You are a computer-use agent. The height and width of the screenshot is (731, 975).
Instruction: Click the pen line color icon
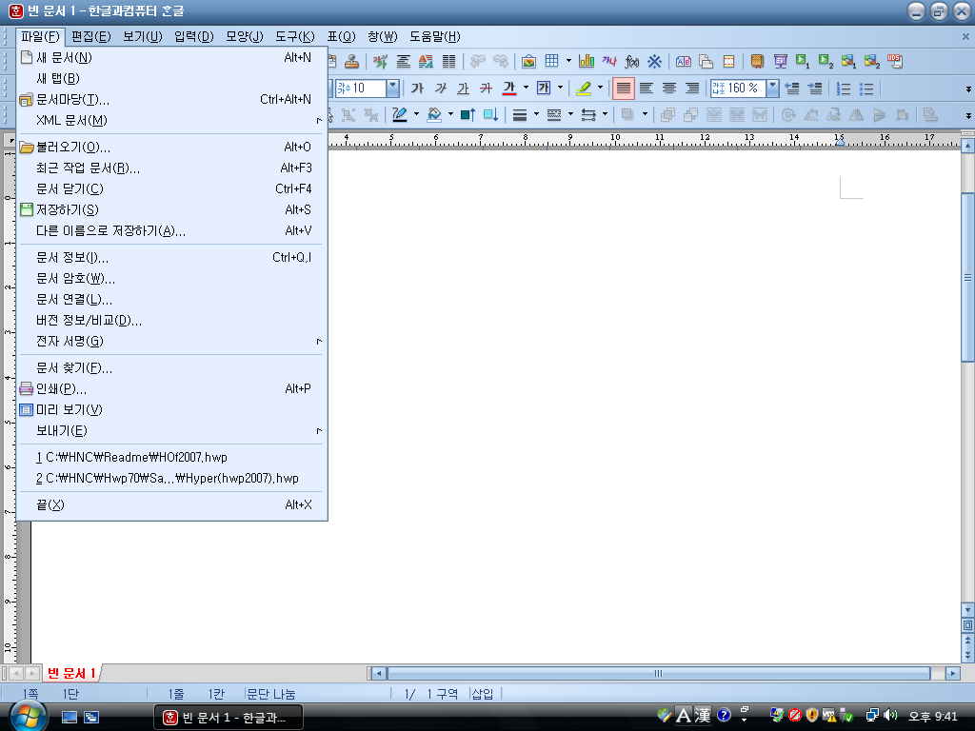pos(399,114)
